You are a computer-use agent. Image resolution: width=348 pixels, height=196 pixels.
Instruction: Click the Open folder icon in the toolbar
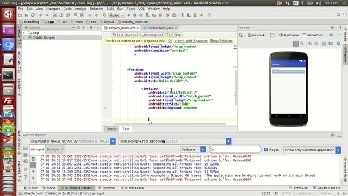[20, 15]
